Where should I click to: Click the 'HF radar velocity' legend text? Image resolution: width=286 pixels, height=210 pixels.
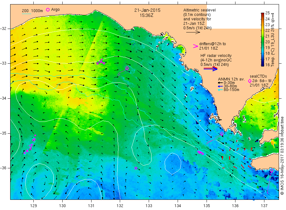pyautogui.click(x=216, y=55)
